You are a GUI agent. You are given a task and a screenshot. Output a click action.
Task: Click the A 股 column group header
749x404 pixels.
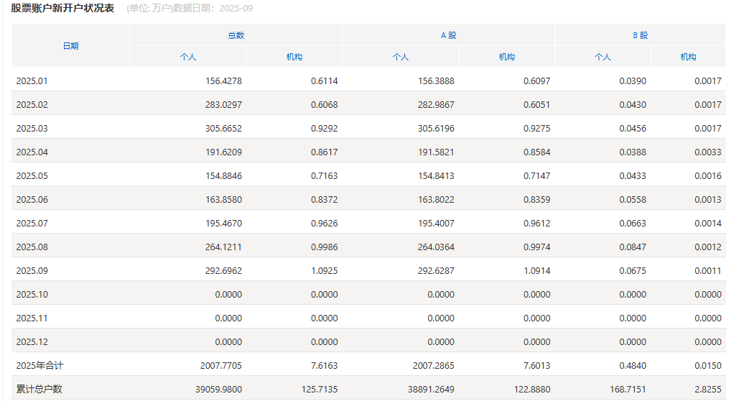(448, 35)
